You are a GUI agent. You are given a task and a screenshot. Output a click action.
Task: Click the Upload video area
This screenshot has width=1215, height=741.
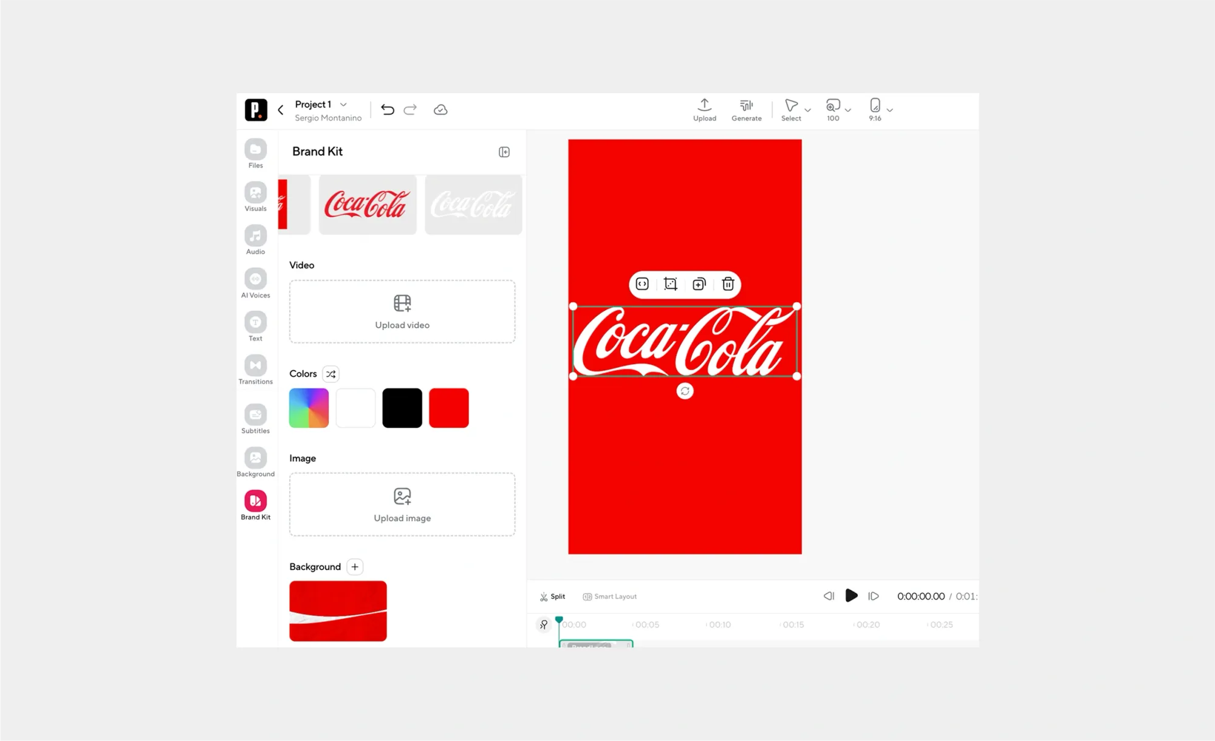click(402, 312)
